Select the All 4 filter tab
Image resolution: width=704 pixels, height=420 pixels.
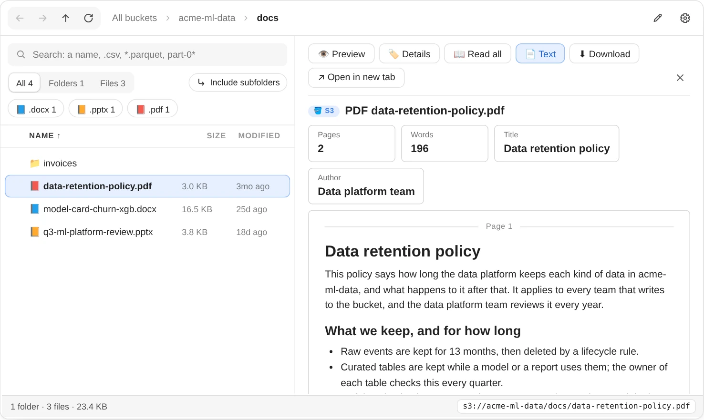point(24,83)
